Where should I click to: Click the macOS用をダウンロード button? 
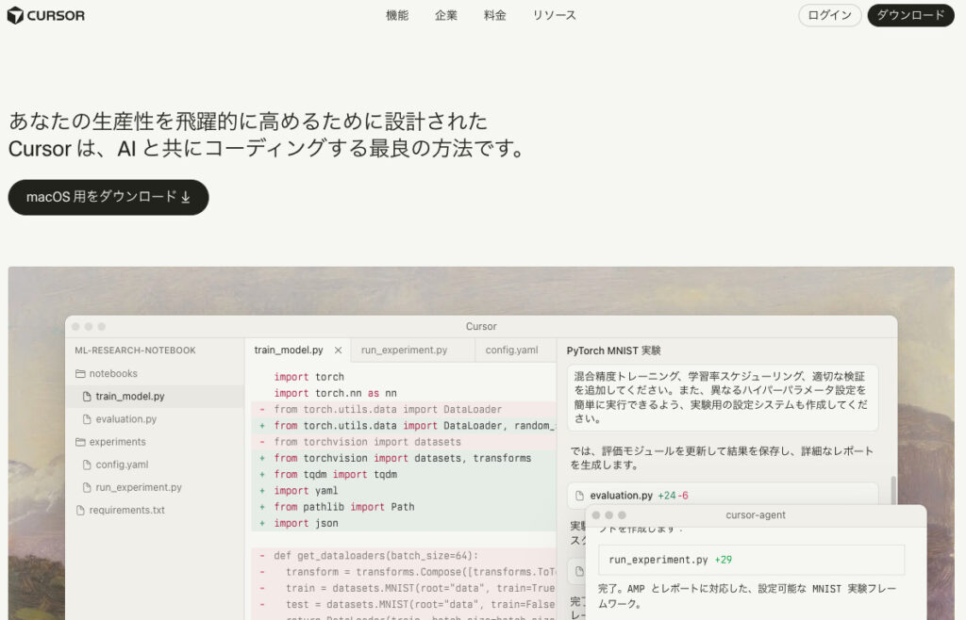(x=108, y=198)
